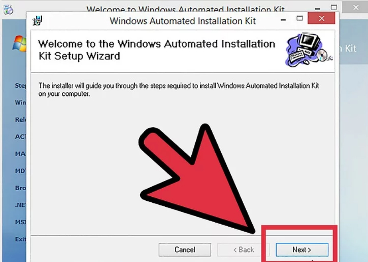Click the background window's title bar icon

click(x=9, y=9)
